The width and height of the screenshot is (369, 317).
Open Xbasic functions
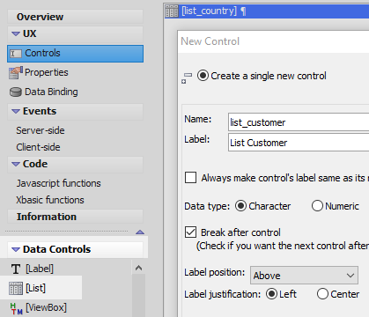(50, 200)
